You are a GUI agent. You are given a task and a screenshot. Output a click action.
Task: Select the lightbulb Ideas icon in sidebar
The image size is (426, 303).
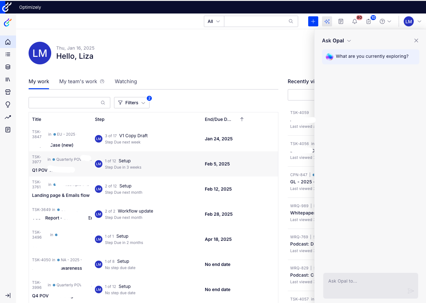[x=8, y=105]
